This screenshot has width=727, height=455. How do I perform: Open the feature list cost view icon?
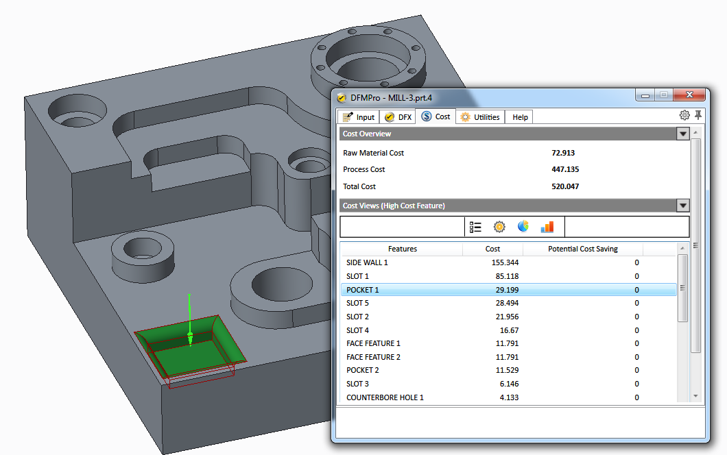click(475, 227)
